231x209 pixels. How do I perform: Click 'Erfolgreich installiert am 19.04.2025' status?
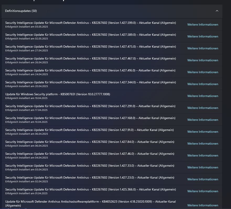pyautogui.click(x=26, y=98)
